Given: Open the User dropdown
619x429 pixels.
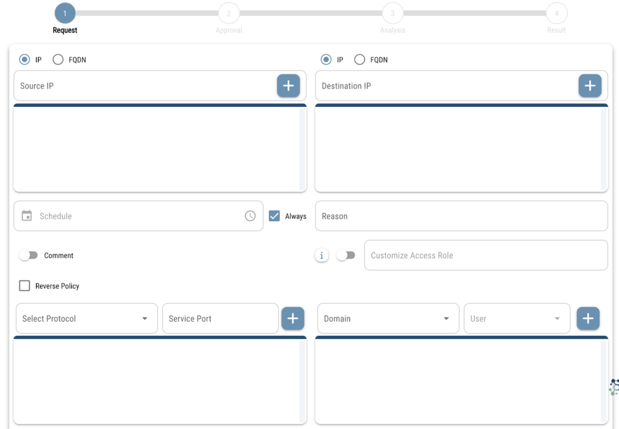Looking at the screenshot, I should pos(517,318).
